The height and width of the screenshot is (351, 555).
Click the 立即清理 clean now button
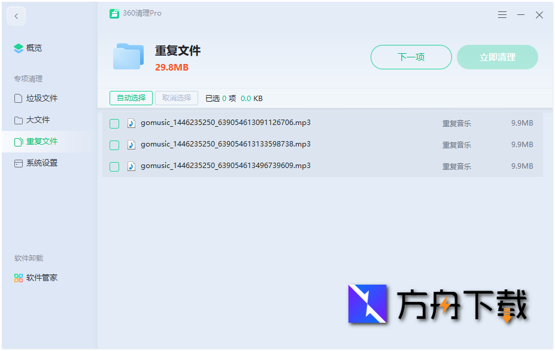497,57
